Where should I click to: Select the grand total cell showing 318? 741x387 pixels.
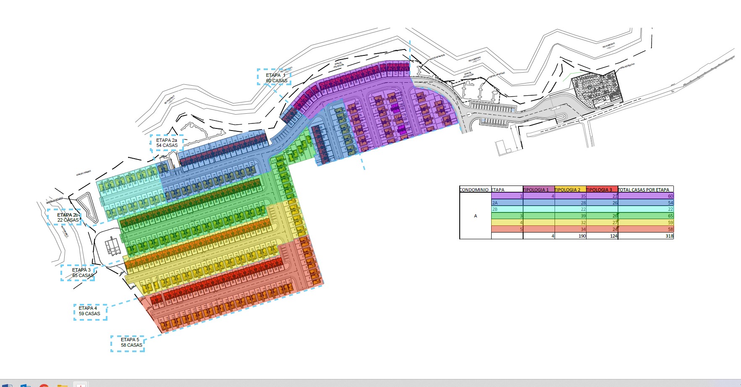pos(645,236)
